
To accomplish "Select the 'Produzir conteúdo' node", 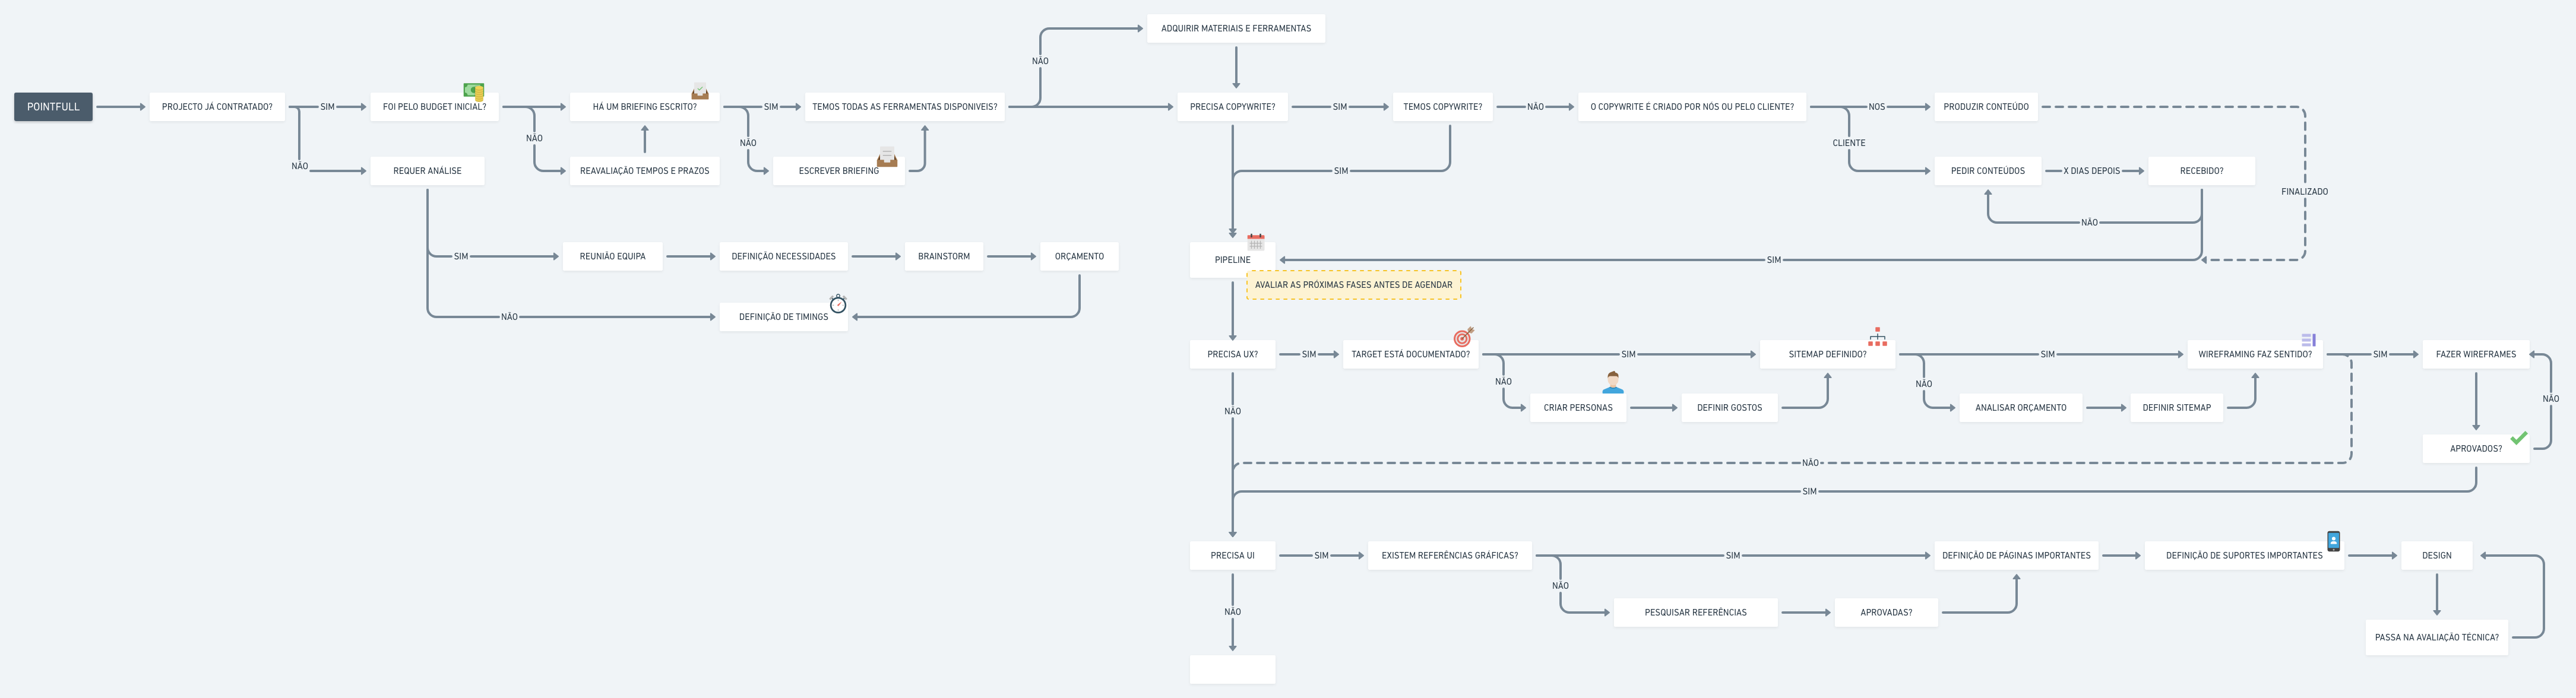I will [x=1986, y=107].
